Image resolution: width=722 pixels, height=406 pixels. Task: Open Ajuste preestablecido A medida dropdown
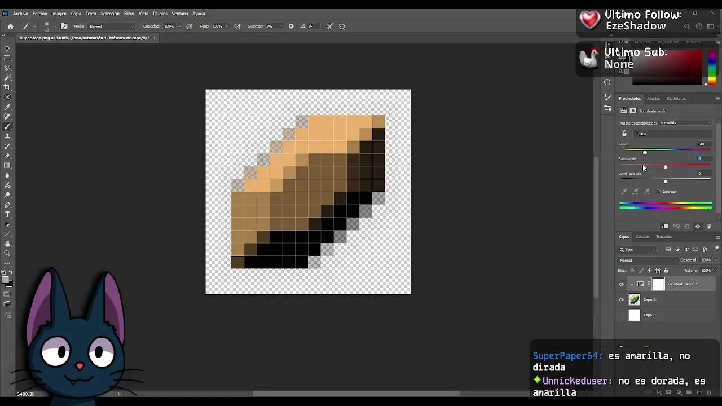pos(686,123)
